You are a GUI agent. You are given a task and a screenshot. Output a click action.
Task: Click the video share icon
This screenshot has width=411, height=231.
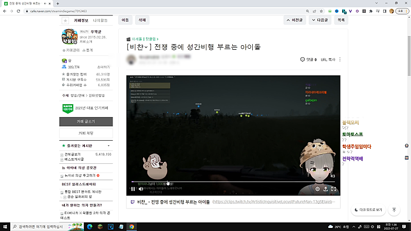[326, 189]
